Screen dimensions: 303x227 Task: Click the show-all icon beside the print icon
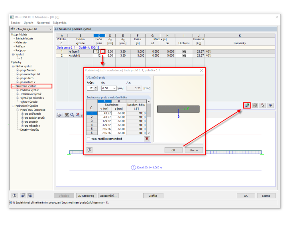click(x=67, y=115)
